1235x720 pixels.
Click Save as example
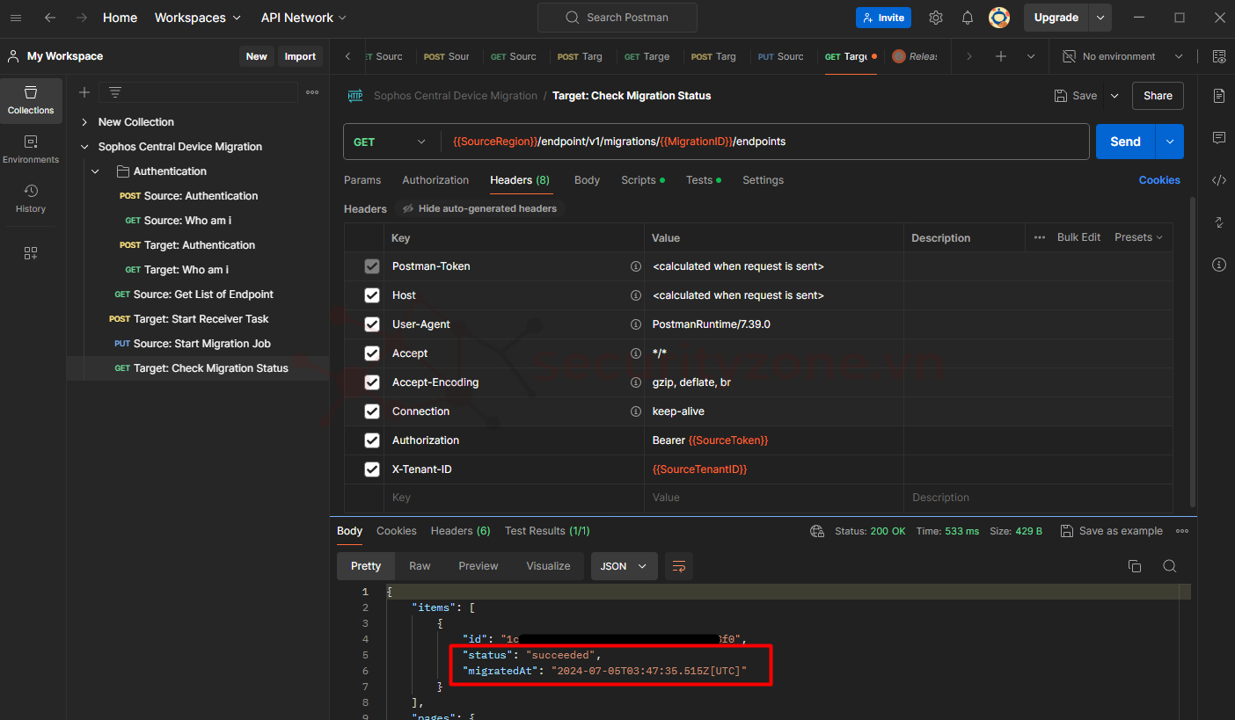click(1112, 531)
